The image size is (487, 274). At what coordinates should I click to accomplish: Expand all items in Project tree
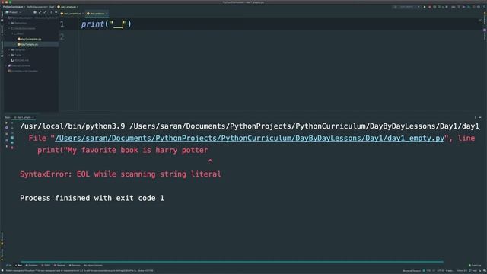[40, 12]
